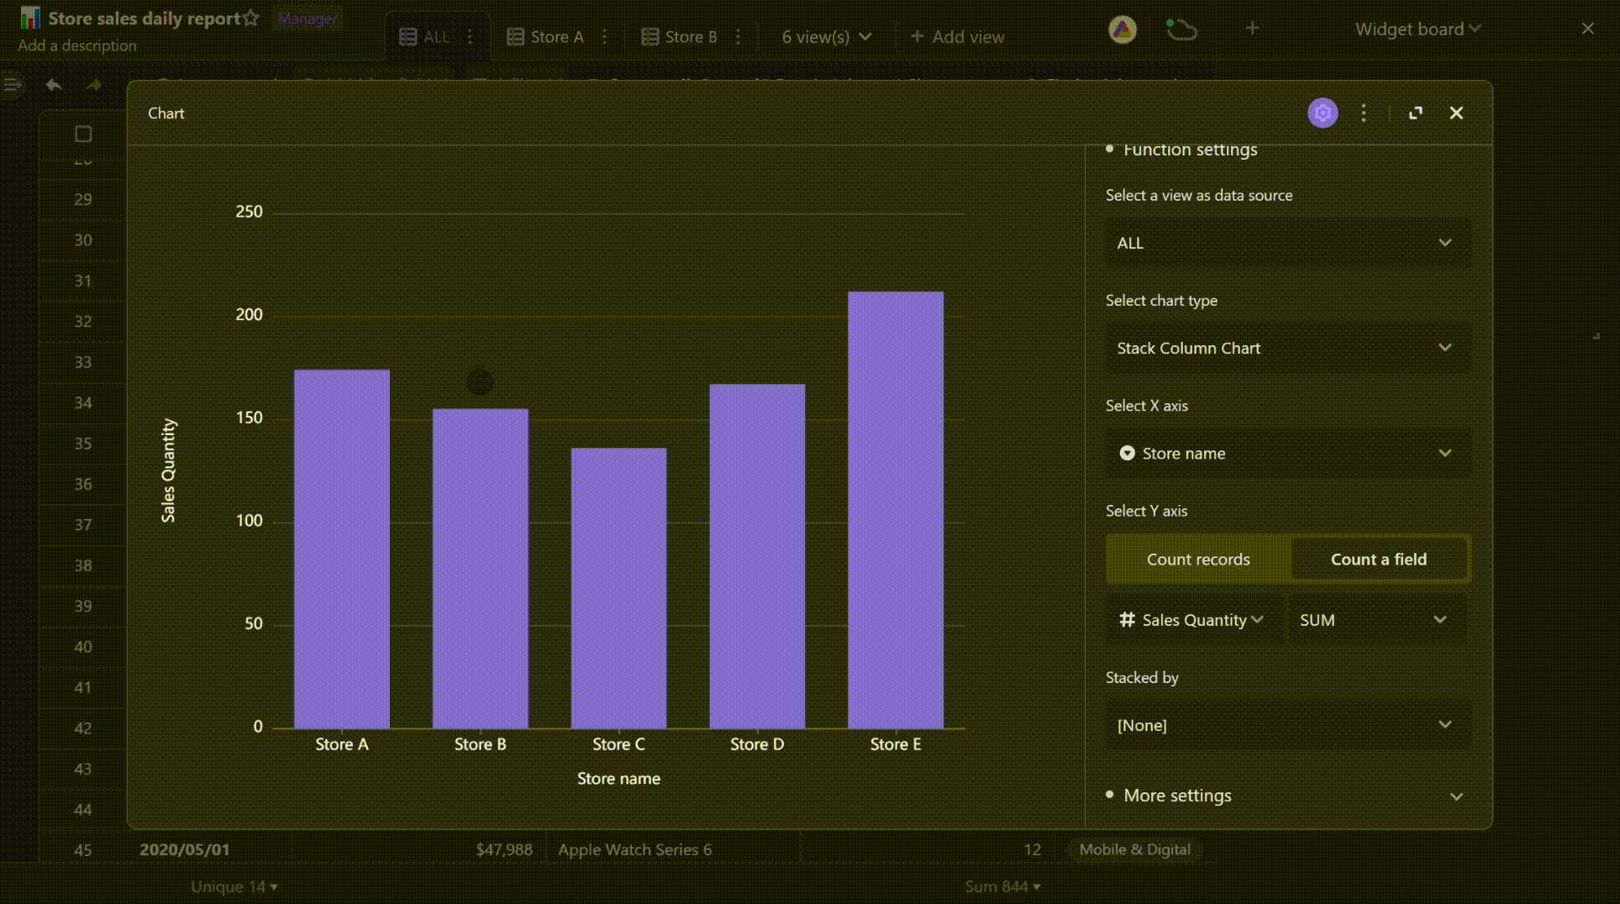1620x904 pixels.
Task: Click the Store B bar in chart
Action: pos(481,568)
